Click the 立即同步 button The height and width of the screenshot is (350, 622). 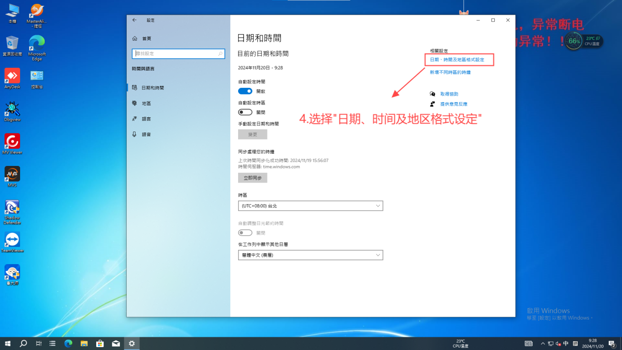click(252, 178)
